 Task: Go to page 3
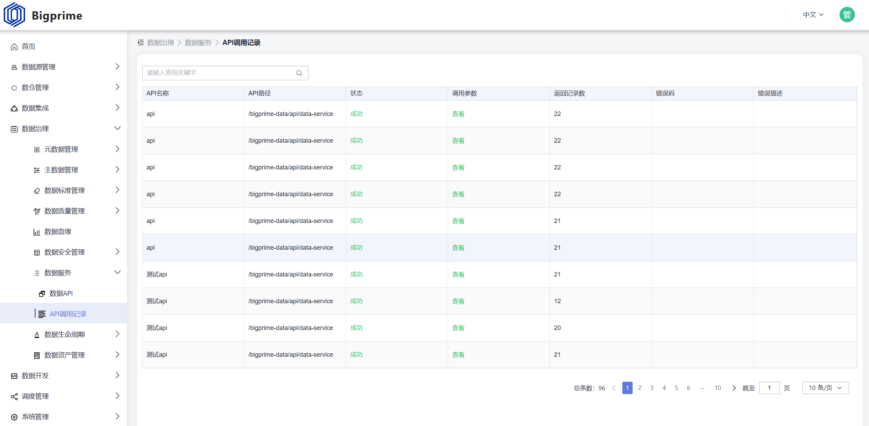(x=652, y=388)
